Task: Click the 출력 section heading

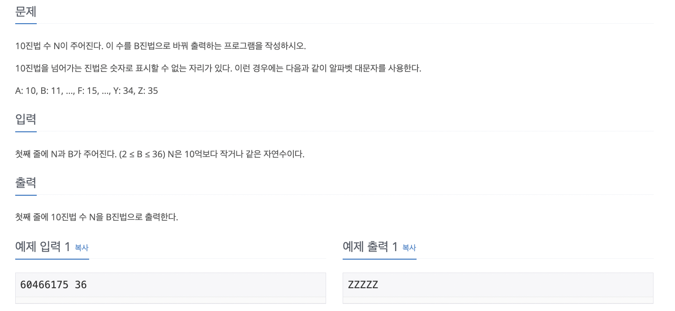Action: pos(26,183)
